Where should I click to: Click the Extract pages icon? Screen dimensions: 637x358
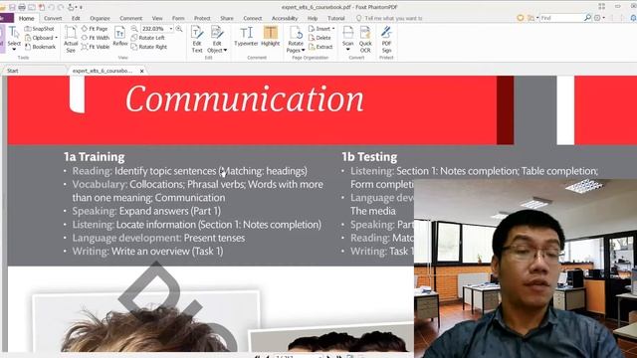(x=320, y=47)
